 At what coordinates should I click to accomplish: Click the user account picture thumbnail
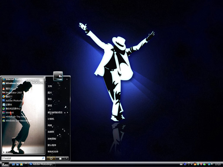(58, 76)
